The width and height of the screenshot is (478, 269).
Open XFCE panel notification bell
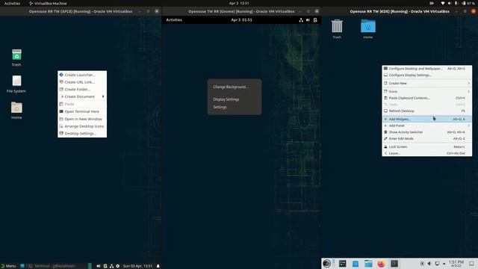[x=158, y=266]
